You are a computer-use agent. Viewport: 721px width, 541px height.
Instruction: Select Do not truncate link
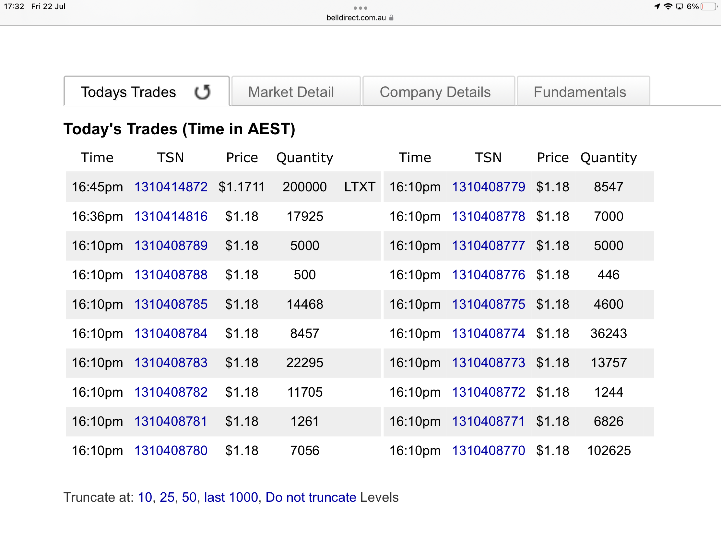pyautogui.click(x=311, y=497)
